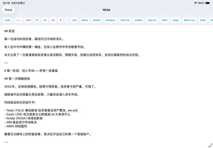The width and height of the screenshot is (213, 148).
Task: Open Find in the toolbar
Action: point(28,20)
